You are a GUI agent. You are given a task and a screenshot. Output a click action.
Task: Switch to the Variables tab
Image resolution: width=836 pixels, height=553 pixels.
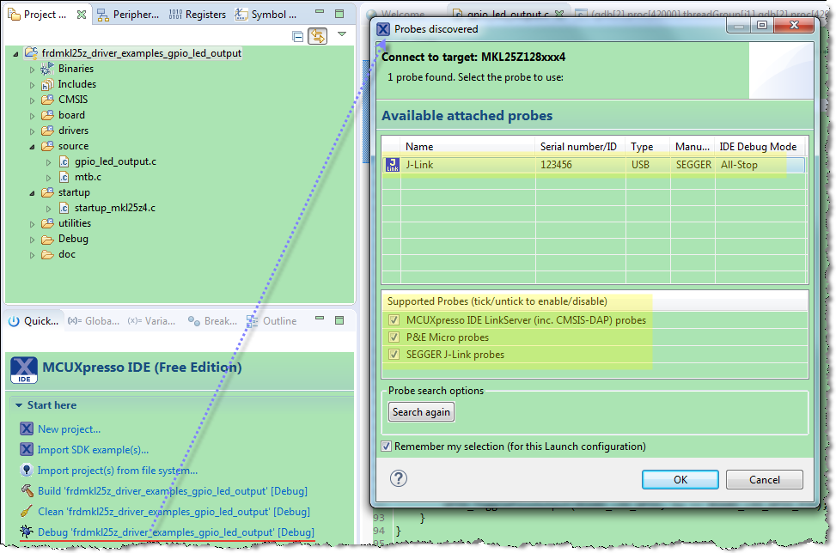pyautogui.click(x=151, y=320)
